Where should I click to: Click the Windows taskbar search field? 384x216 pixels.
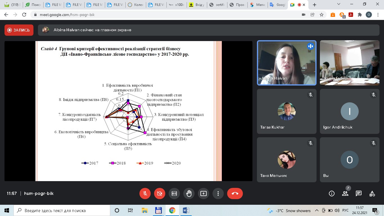click(62, 210)
